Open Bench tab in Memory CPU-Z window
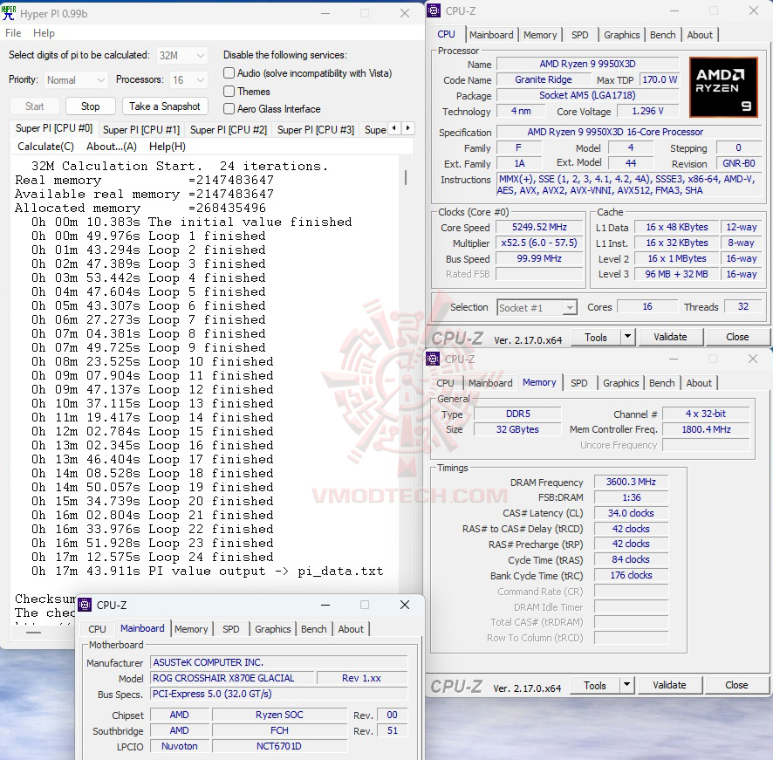 click(x=661, y=383)
